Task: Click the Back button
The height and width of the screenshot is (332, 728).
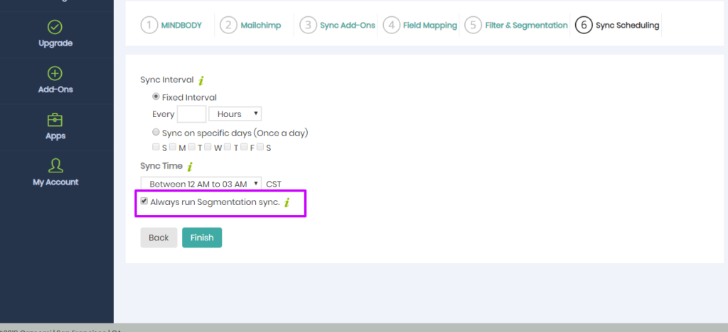Action: click(x=159, y=238)
